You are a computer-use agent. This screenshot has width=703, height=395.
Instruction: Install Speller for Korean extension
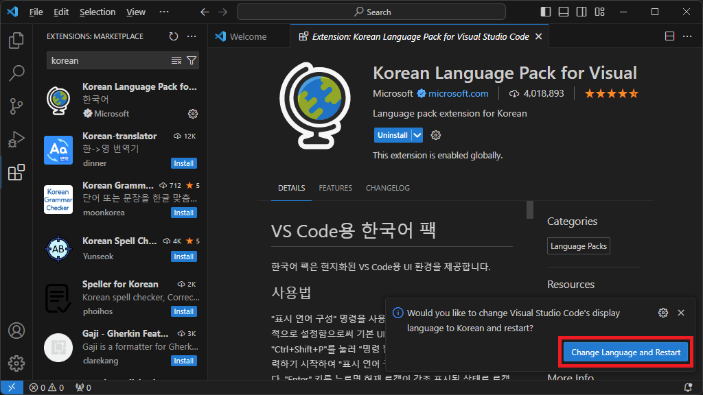(x=184, y=311)
